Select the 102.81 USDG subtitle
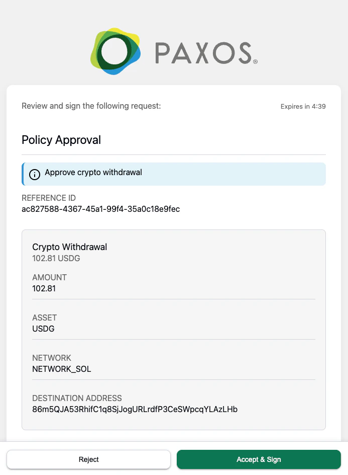 click(56, 259)
